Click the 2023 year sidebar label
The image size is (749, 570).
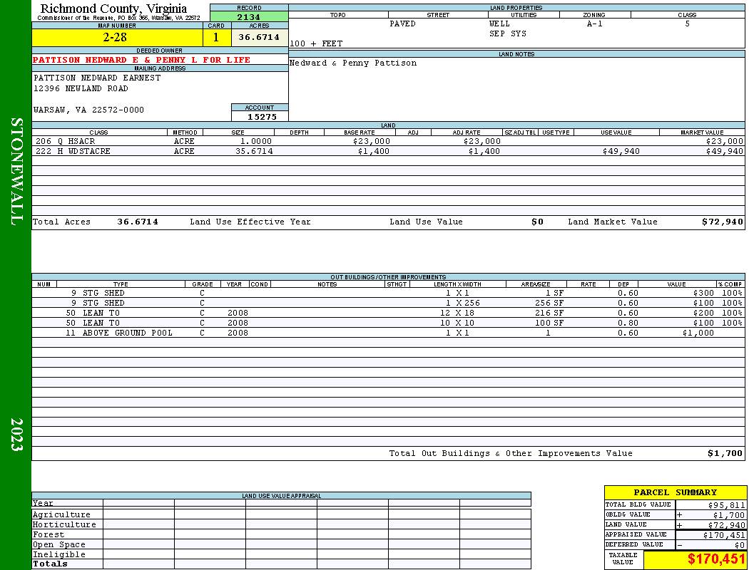point(16,435)
